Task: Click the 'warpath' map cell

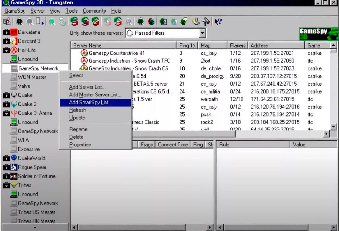Action: pyautogui.click(x=210, y=99)
